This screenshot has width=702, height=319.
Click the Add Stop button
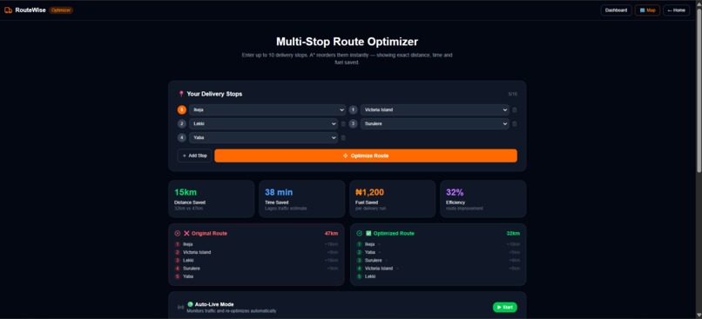194,156
